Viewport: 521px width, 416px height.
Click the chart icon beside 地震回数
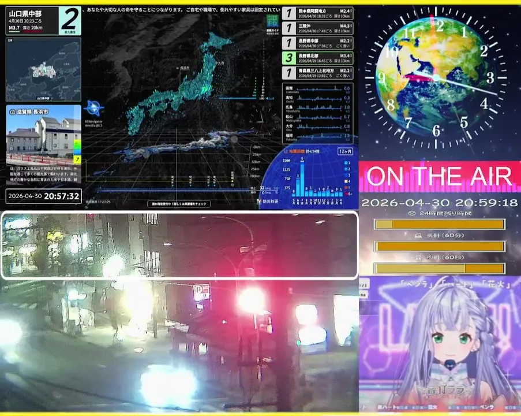pos(286,151)
